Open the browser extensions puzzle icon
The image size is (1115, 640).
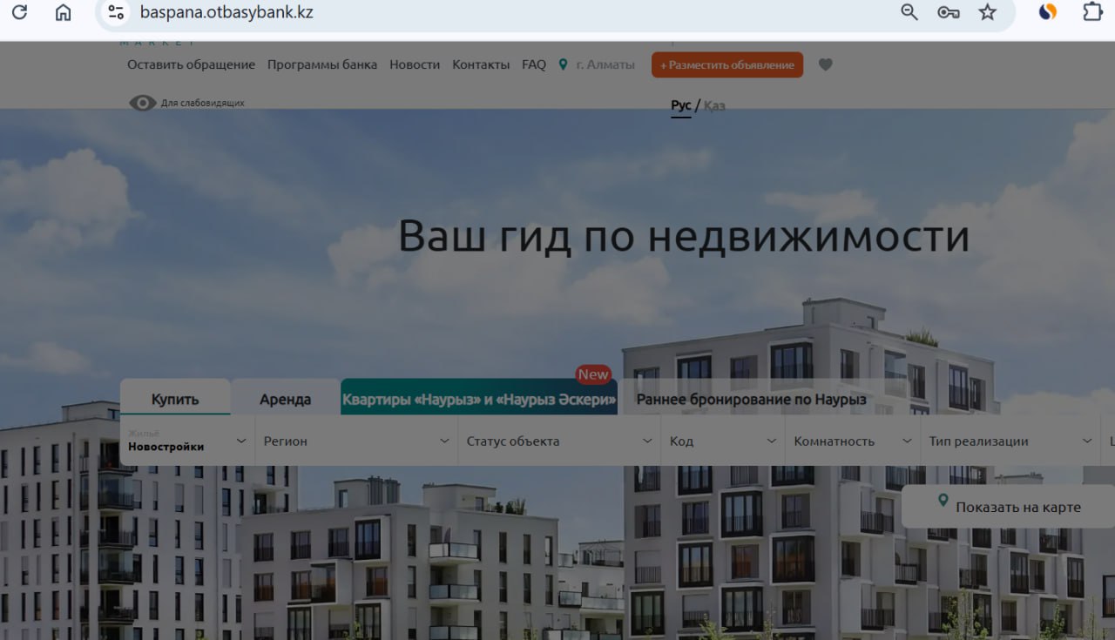pos(1092,12)
